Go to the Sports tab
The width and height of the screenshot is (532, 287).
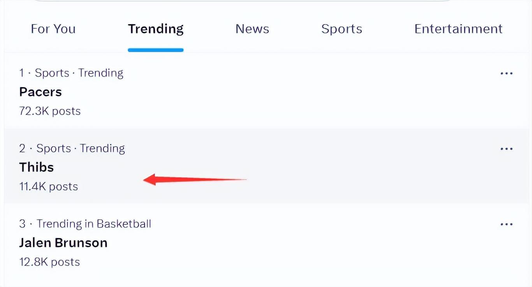click(342, 29)
